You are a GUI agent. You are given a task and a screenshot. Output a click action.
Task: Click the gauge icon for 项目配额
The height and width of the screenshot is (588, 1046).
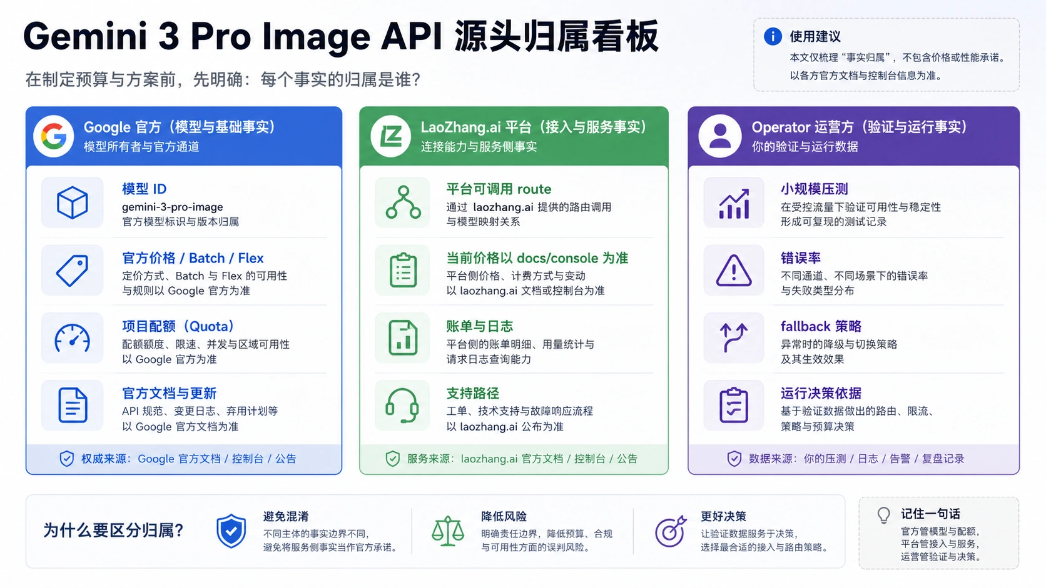[73, 338]
